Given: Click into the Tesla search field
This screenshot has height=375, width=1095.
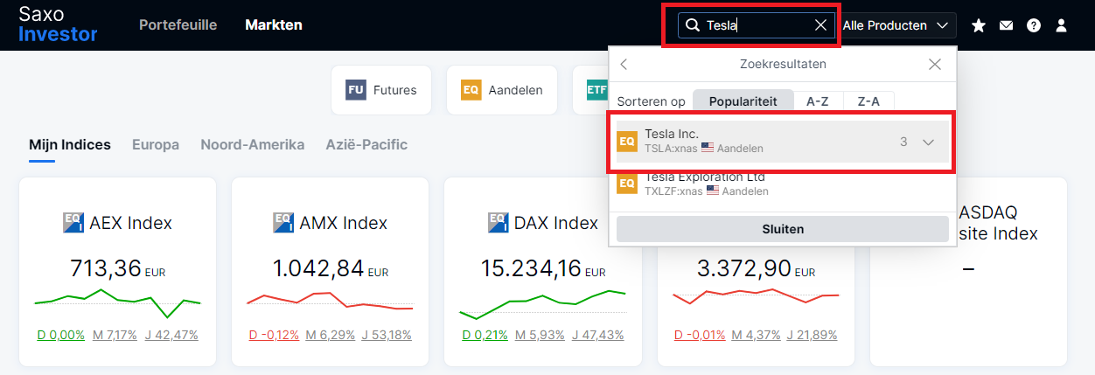Looking at the screenshot, I should 757,25.
